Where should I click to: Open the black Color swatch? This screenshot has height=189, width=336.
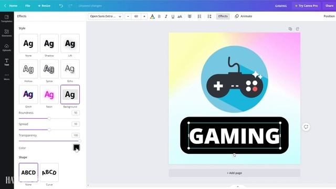(x=76, y=148)
